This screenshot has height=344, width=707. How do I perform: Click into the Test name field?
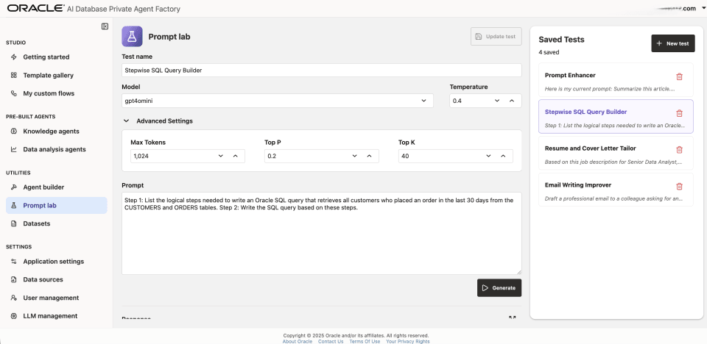[x=322, y=71]
